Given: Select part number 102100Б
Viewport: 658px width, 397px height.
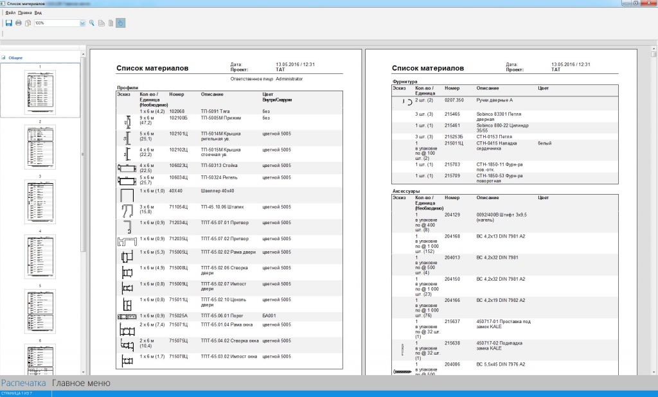Looking at the screenshot, I should pyautogui.click(x=179, y=118).
